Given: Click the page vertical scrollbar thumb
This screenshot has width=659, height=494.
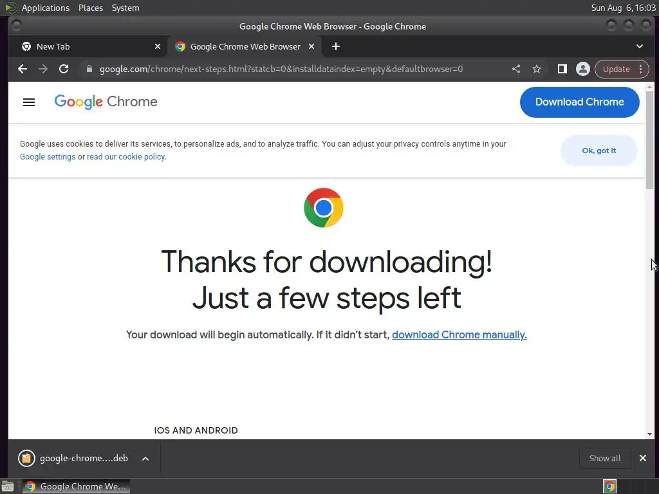Looking at the screenshot, I should point(650,139).
